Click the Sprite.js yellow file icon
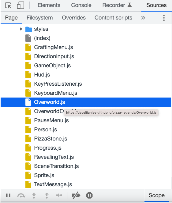This screenshot has height=203, width=172. pyautogui.click(x=28, y=175)
